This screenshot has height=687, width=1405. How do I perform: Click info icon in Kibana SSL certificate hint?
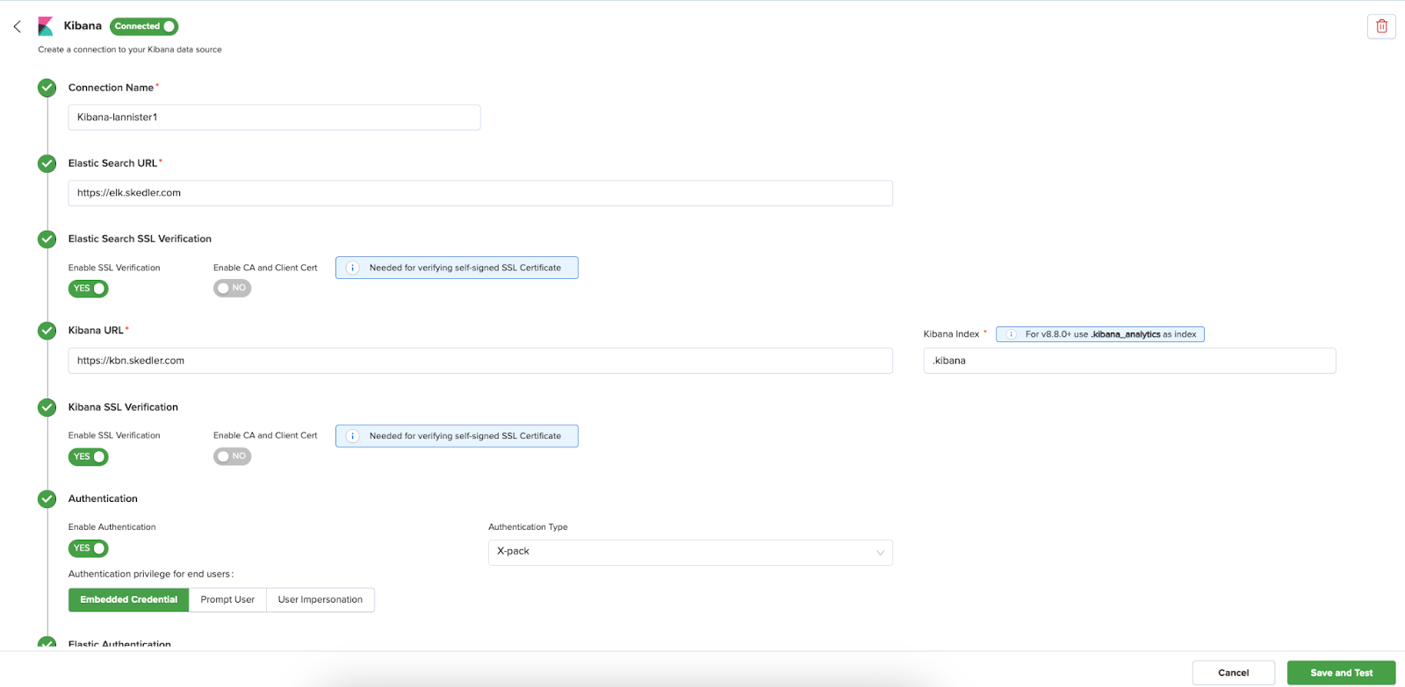[x=352, y=436]
